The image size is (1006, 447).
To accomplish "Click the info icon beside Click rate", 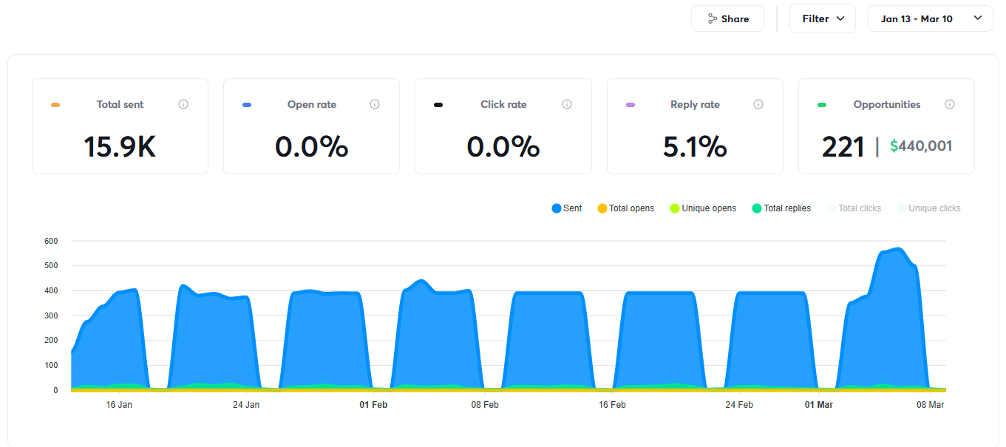I will click(x=567, y=104).
